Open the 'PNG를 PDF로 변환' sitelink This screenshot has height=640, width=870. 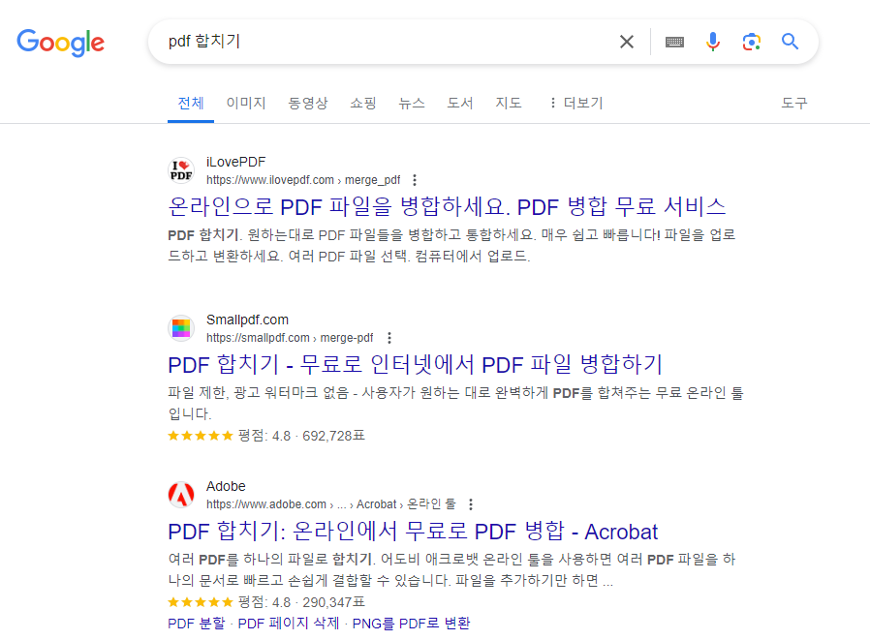tap(411, 624)
